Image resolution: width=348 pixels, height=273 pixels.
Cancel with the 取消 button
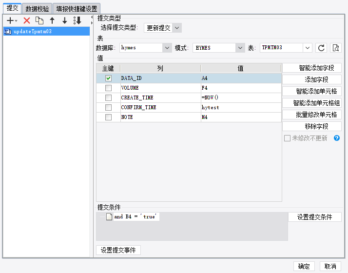pos(330,266)
